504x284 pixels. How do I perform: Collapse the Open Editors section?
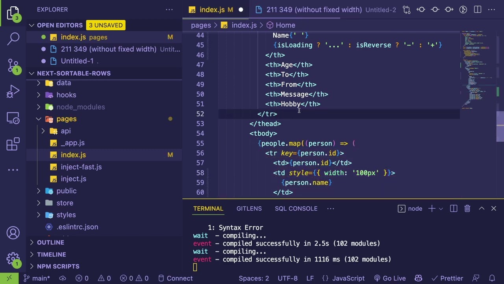point(31,25)
